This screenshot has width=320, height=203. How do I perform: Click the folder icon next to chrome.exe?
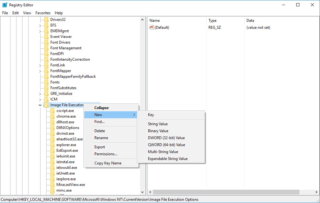52,116
